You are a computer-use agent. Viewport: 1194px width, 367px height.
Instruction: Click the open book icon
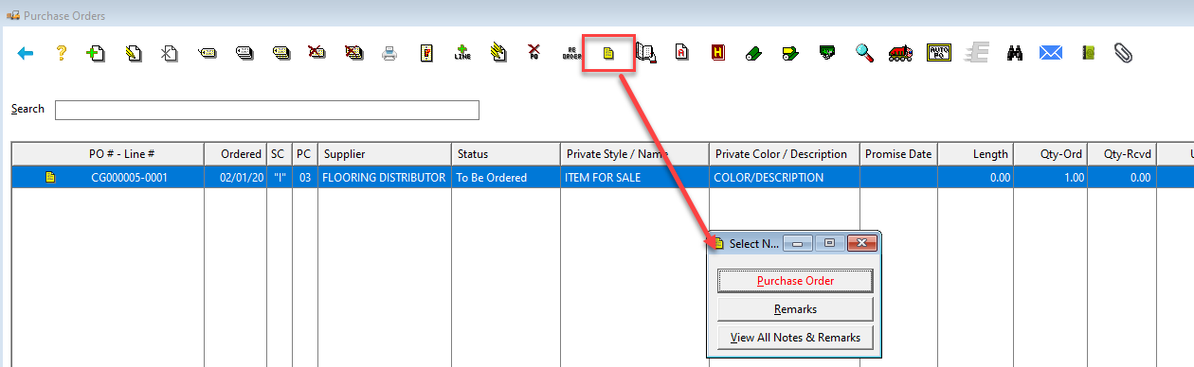[646, 54]
